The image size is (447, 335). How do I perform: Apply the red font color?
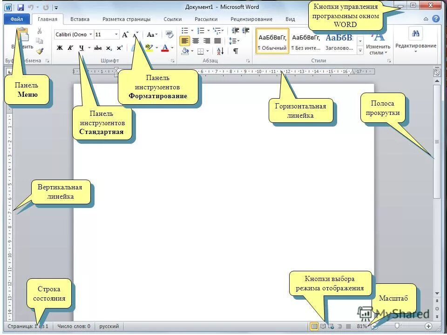tap(165, 48)
